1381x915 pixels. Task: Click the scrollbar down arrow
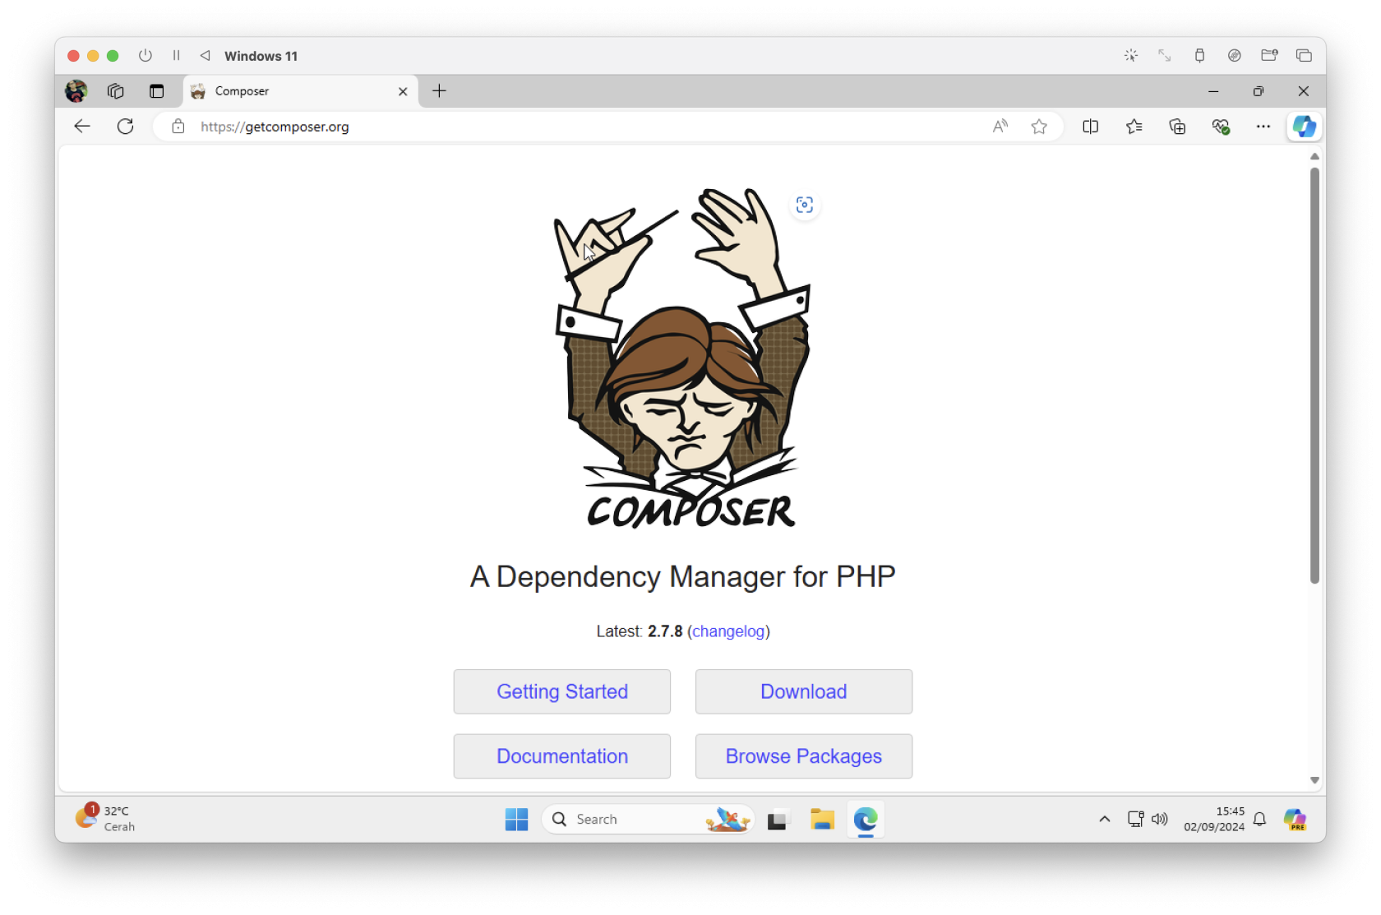[1314, 780]
